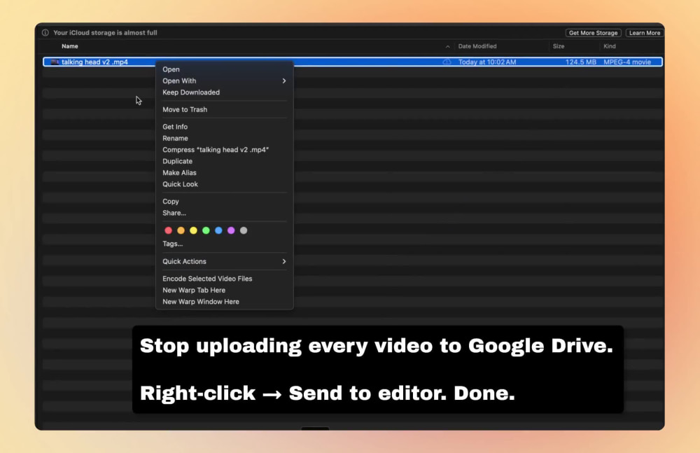Click the MPEG-4 movie kind cell

(627, 62)
